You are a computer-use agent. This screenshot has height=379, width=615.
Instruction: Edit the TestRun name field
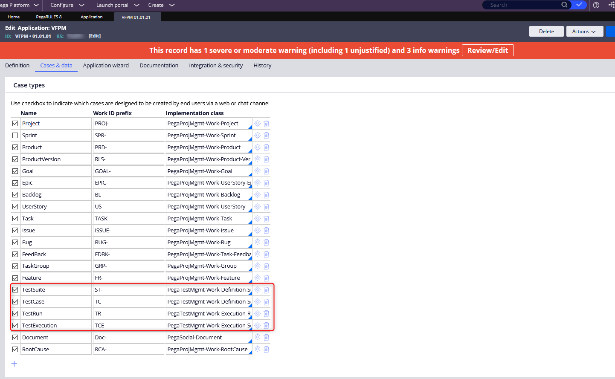pyautogui.click(x=56, y=313)
